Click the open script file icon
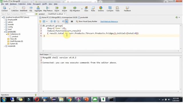Viewport: 183px width, 103px height. click(40, 21)
